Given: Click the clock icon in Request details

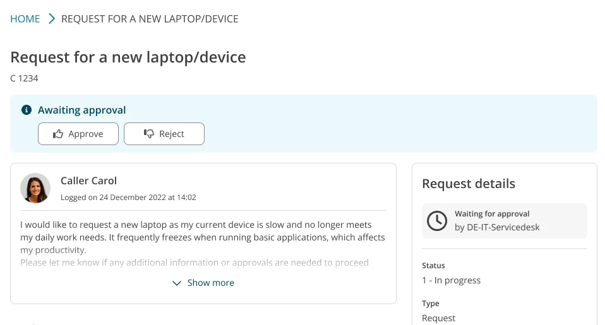Looking at the screenshot, I should [438, 220].
